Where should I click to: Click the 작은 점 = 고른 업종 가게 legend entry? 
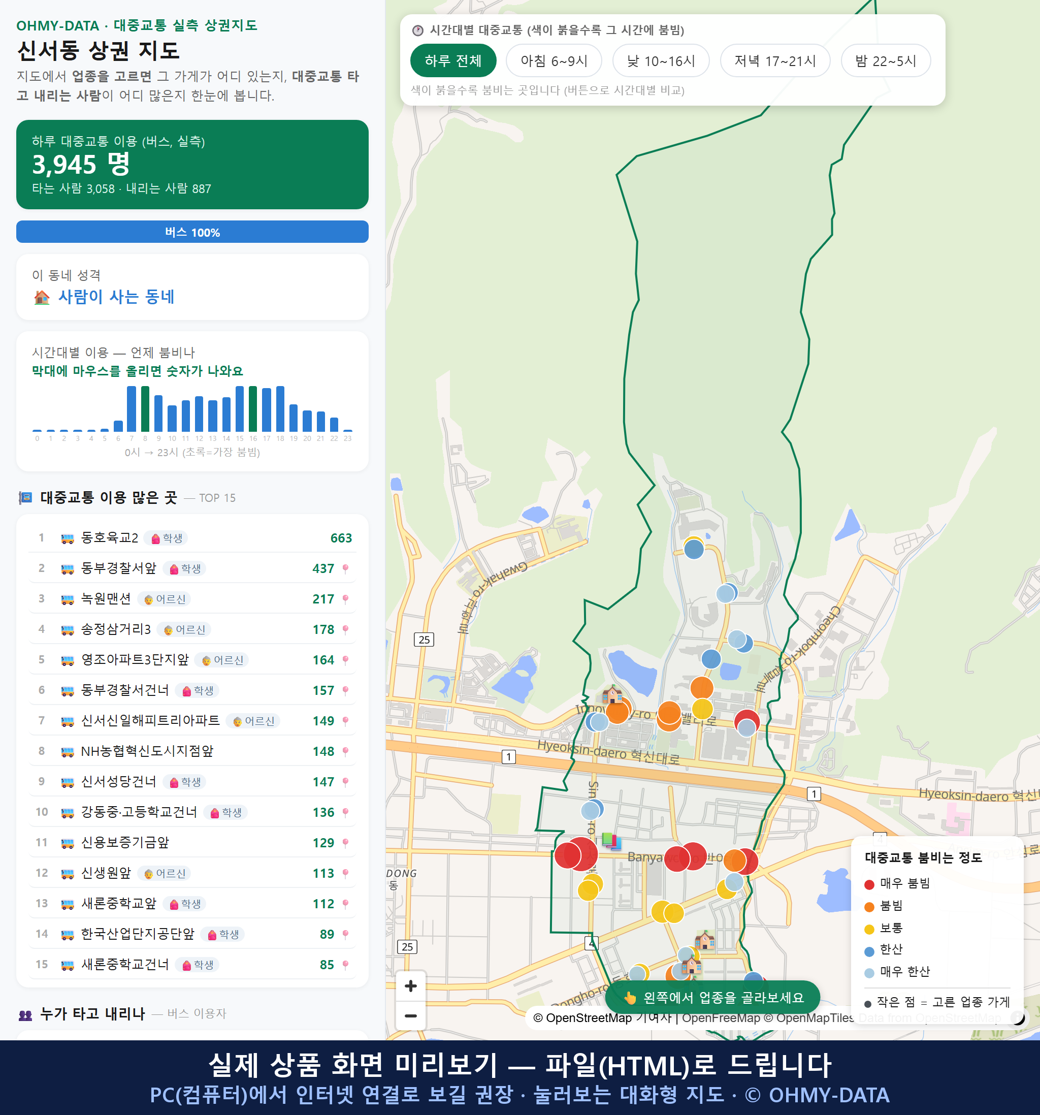point(937,1002)
